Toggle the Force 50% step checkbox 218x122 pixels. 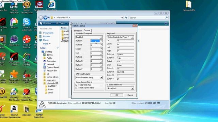coord(76,85)
